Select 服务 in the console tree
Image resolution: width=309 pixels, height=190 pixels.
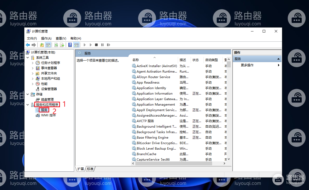pos(44,110)
